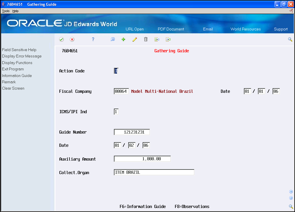Click the green checkmark OK icon
The height and width of the screenshot is (212, 295).
61,39
